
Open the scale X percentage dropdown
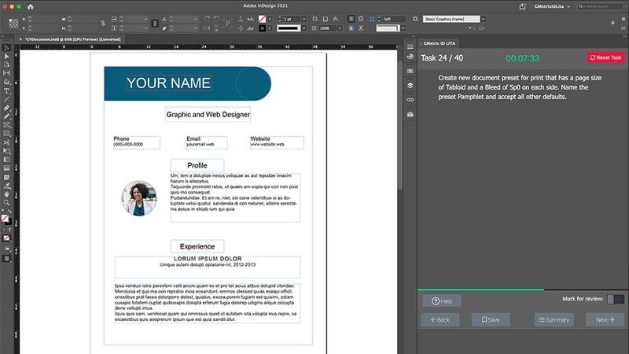click(x=145, y=19)
